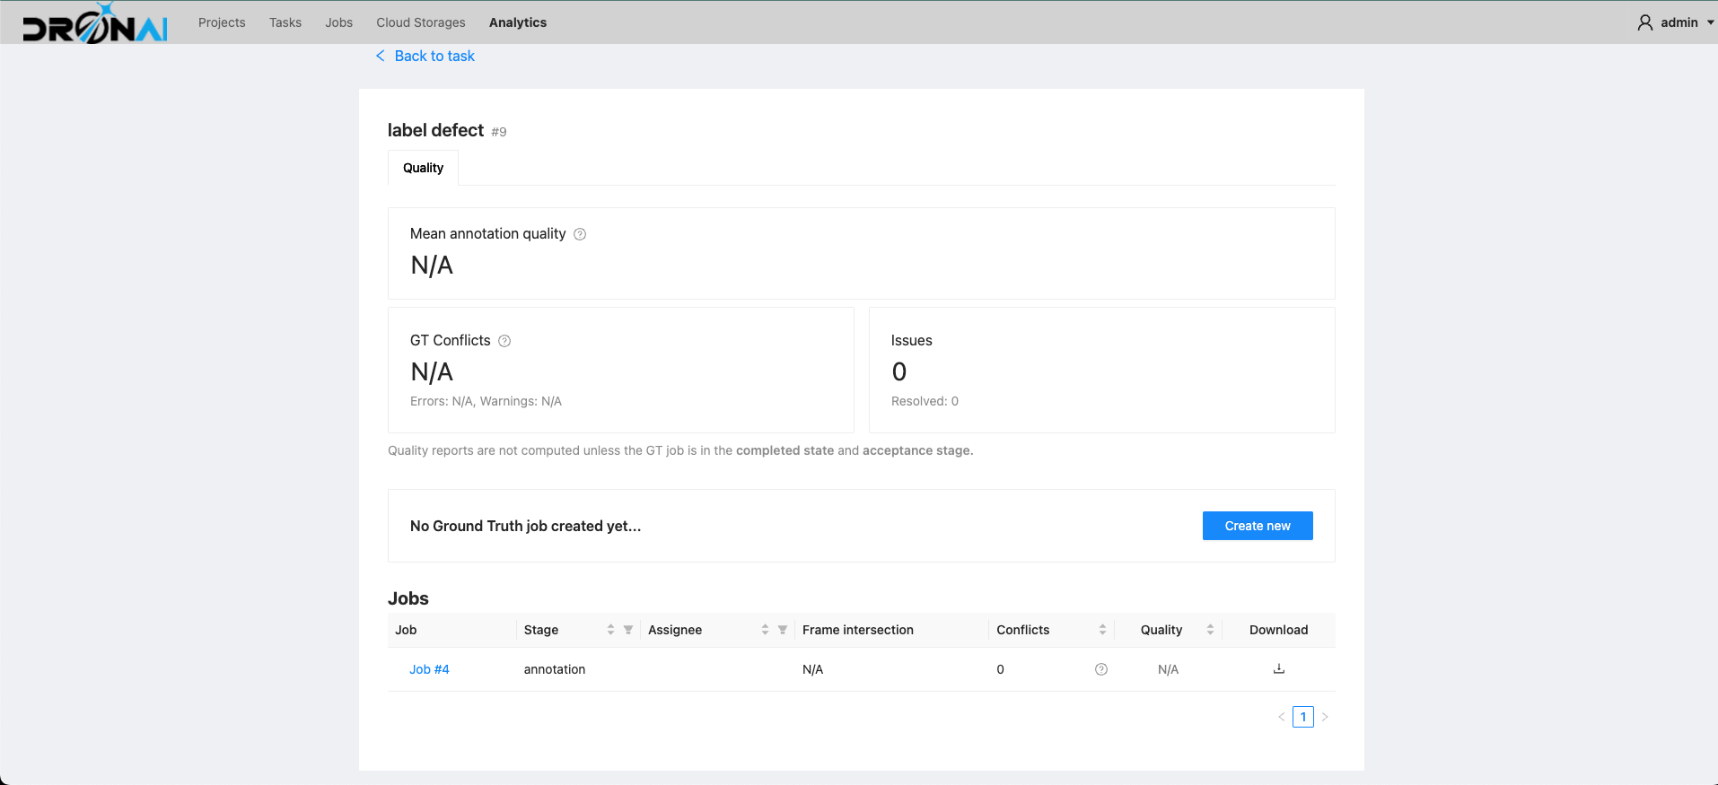The height and width of the screenshot is (785, 1718).
Task: Expand the admin account dropdown arrow
Action: (x=1710, y=22)
